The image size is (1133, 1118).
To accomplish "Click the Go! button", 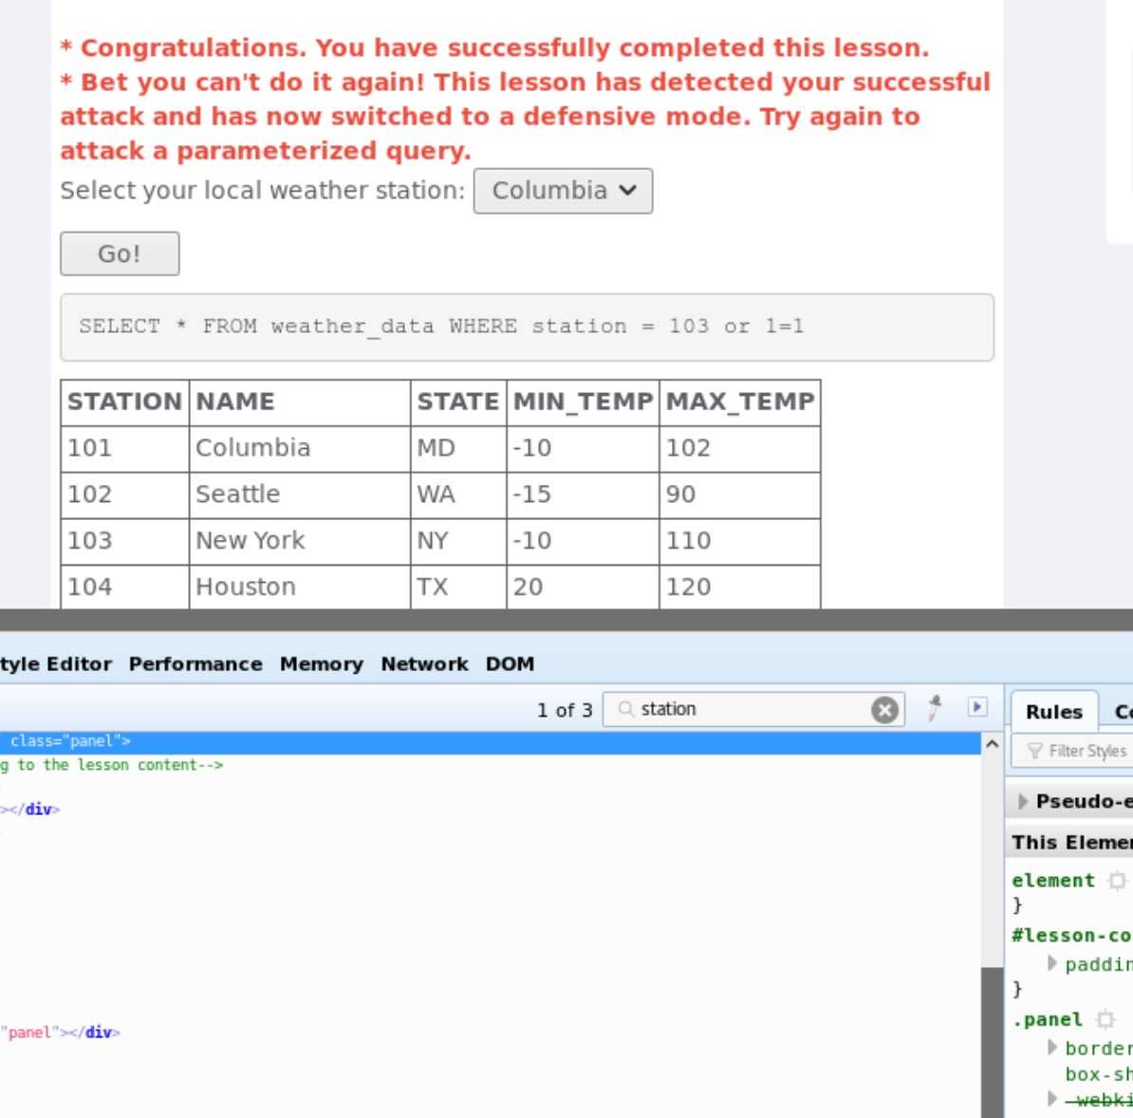I will (x=120, y=253).
